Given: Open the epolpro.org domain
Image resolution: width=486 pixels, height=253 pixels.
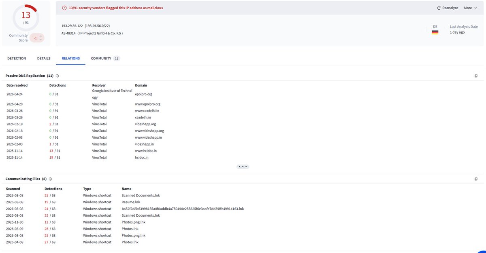Looking at the screenshot, I should (143, 94).
